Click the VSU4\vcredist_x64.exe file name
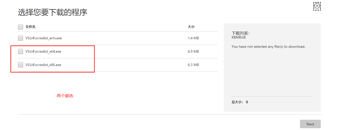339x130 pixels. pos(43,51)
